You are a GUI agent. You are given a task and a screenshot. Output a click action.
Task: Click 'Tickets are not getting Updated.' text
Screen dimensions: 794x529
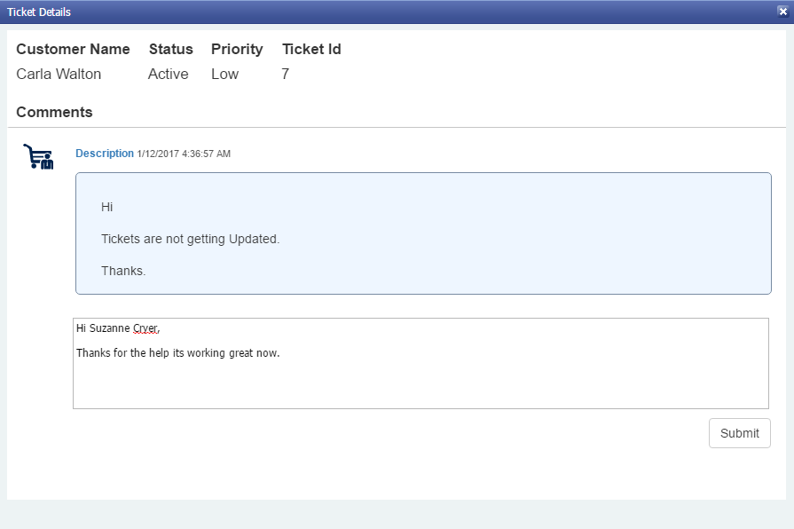pyautogui.click(x=191, y=239)
